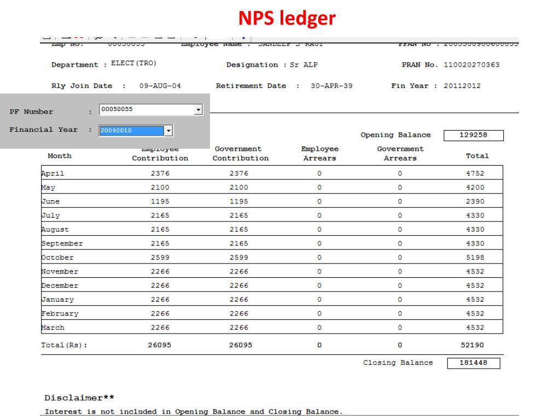Screen dimensions: 560x420
Task: Click May government contribution 2100
Action: pyautogui.click(x=238, y=188)
